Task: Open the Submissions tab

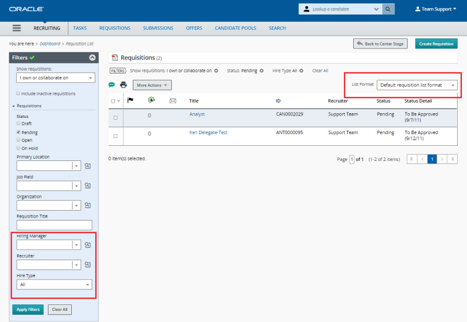Action: click(x=158, y=28)
